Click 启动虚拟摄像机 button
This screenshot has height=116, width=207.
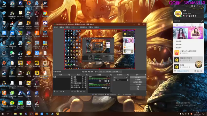click(138, 82)
